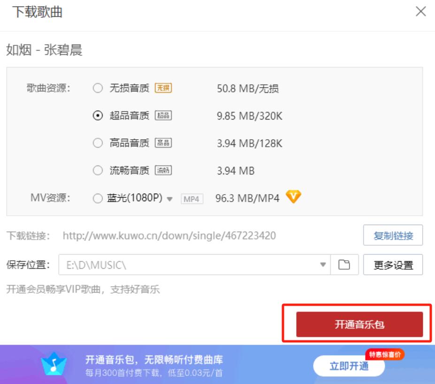This screenshot has height=384, width=435.
Task: Click the 9.85 MB/320K size text
Action: (x=249, y=116)
